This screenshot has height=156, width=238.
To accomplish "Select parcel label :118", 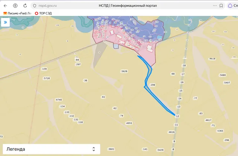I will pyautogui.click(x=80, y=122).
